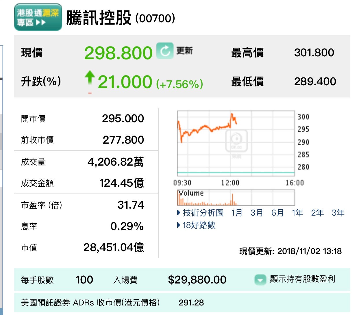The height and width of the screenshot is (315, 359).
Task: Switch chart to 1月 period
Action: (237, 213)
